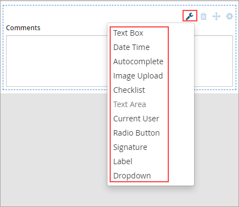Select Text Box from the menu
239x207 pixels.
click(128, 33)
